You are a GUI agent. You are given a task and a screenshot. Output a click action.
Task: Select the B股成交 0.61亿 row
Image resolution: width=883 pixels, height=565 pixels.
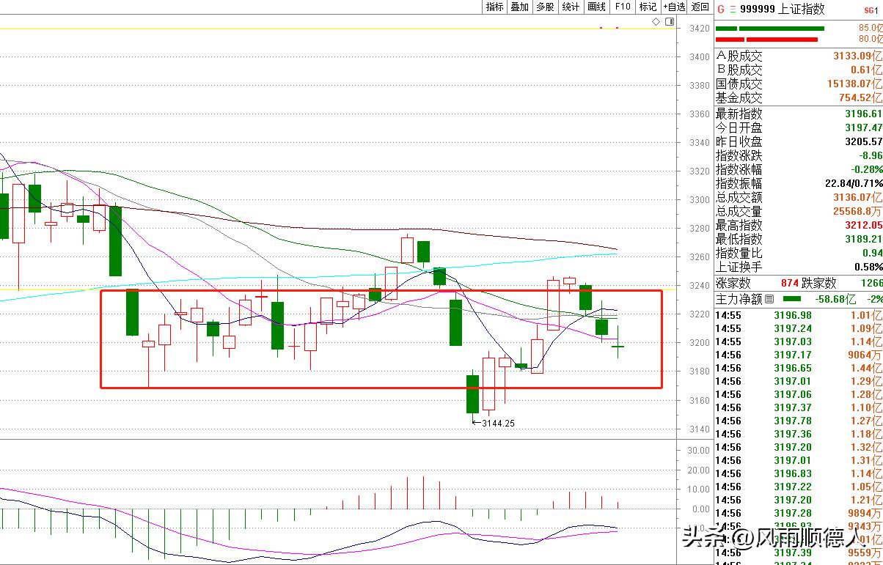pyautogui.click(x=798, y=70)
